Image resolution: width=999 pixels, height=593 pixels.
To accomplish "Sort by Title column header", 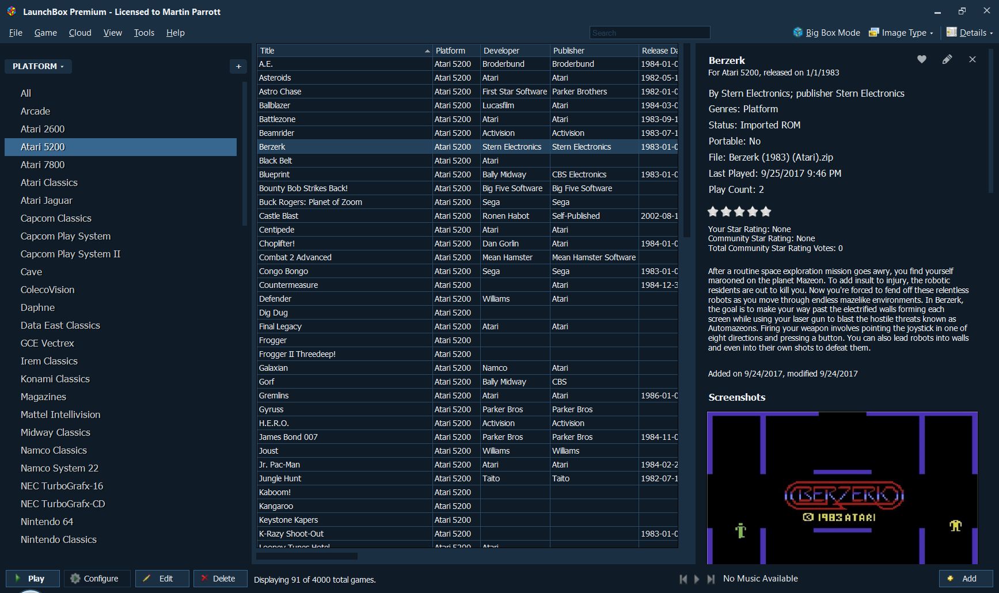I will pyautogui.click(x=344, y=51).
